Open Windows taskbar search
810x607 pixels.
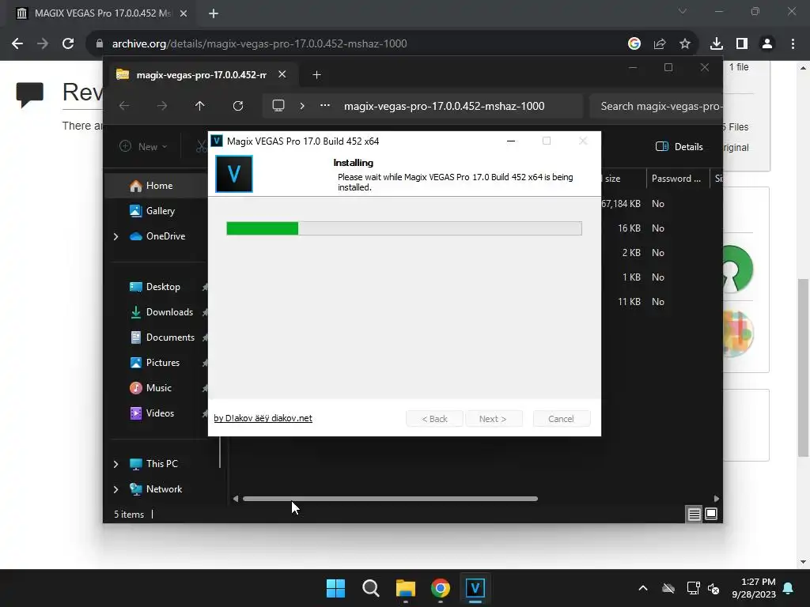[371, 588]
